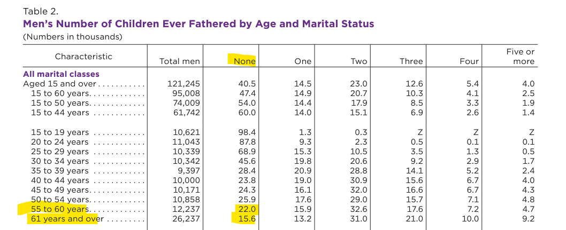Click the highlighted 55 to 60 years row label

coord(59,209)
